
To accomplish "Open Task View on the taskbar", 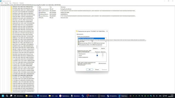I will pos(11,96).
